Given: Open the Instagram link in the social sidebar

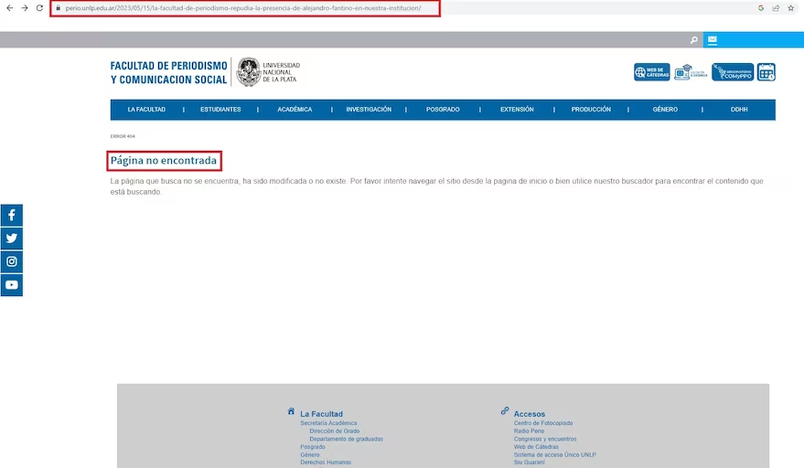Looking at the screenshot, I should [x=11, y=262].
